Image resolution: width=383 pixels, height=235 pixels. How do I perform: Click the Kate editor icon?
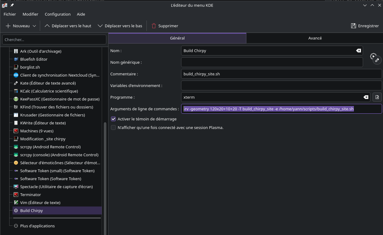point(16,83)
